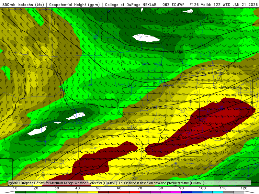The width and height of the screenshot is (259, 194).
Task: Click the 60 value on the color scale
Action: 119,188
